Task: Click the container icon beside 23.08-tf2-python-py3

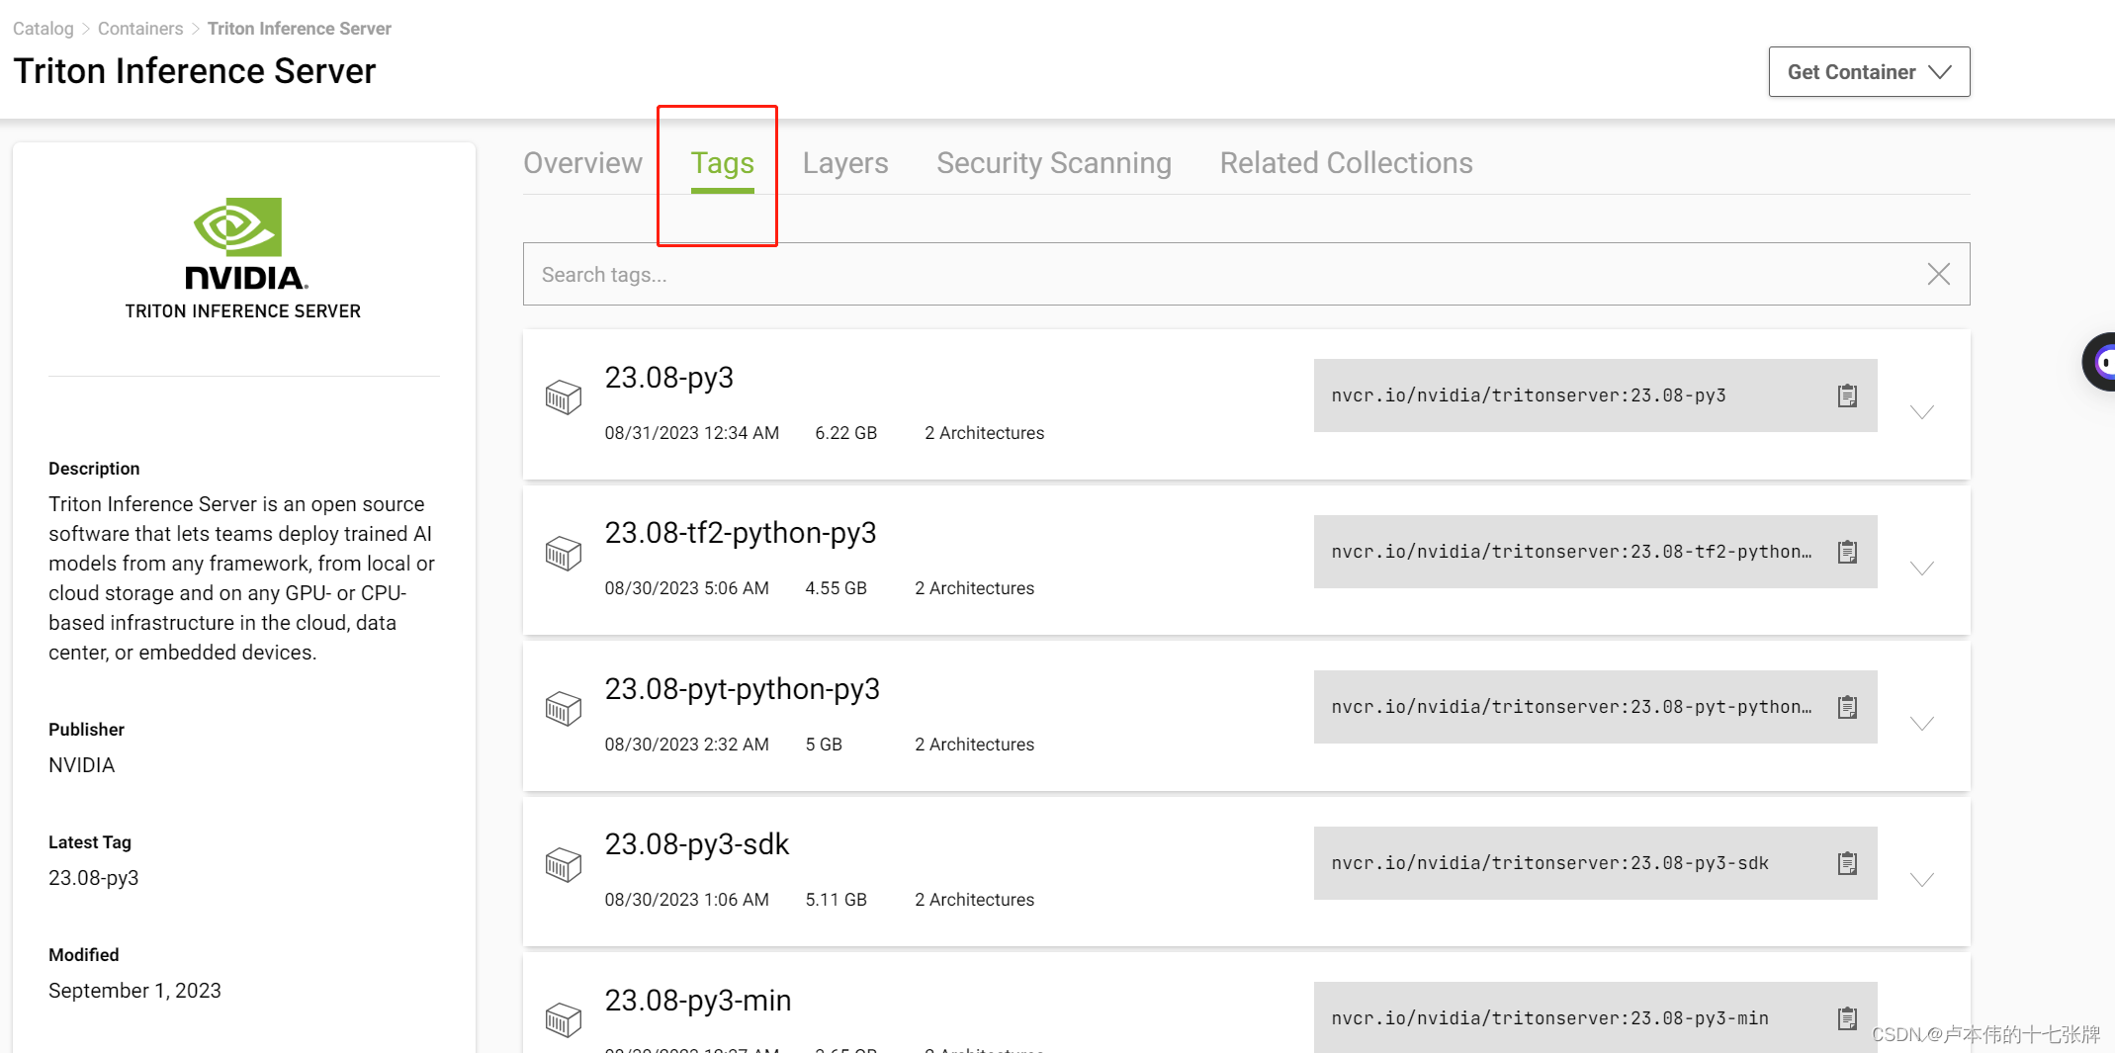Action: [x=564, y=553]
